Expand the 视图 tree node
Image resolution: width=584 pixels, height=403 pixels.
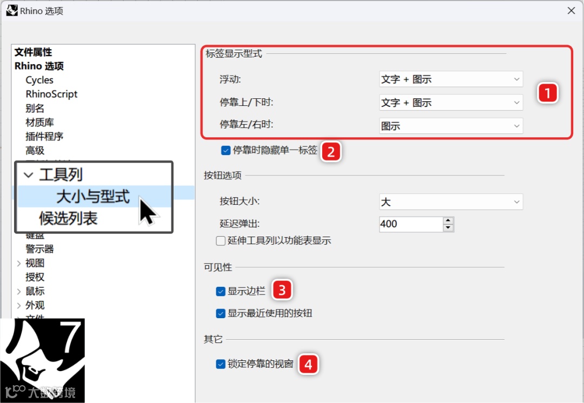click(x=18, y=264)
